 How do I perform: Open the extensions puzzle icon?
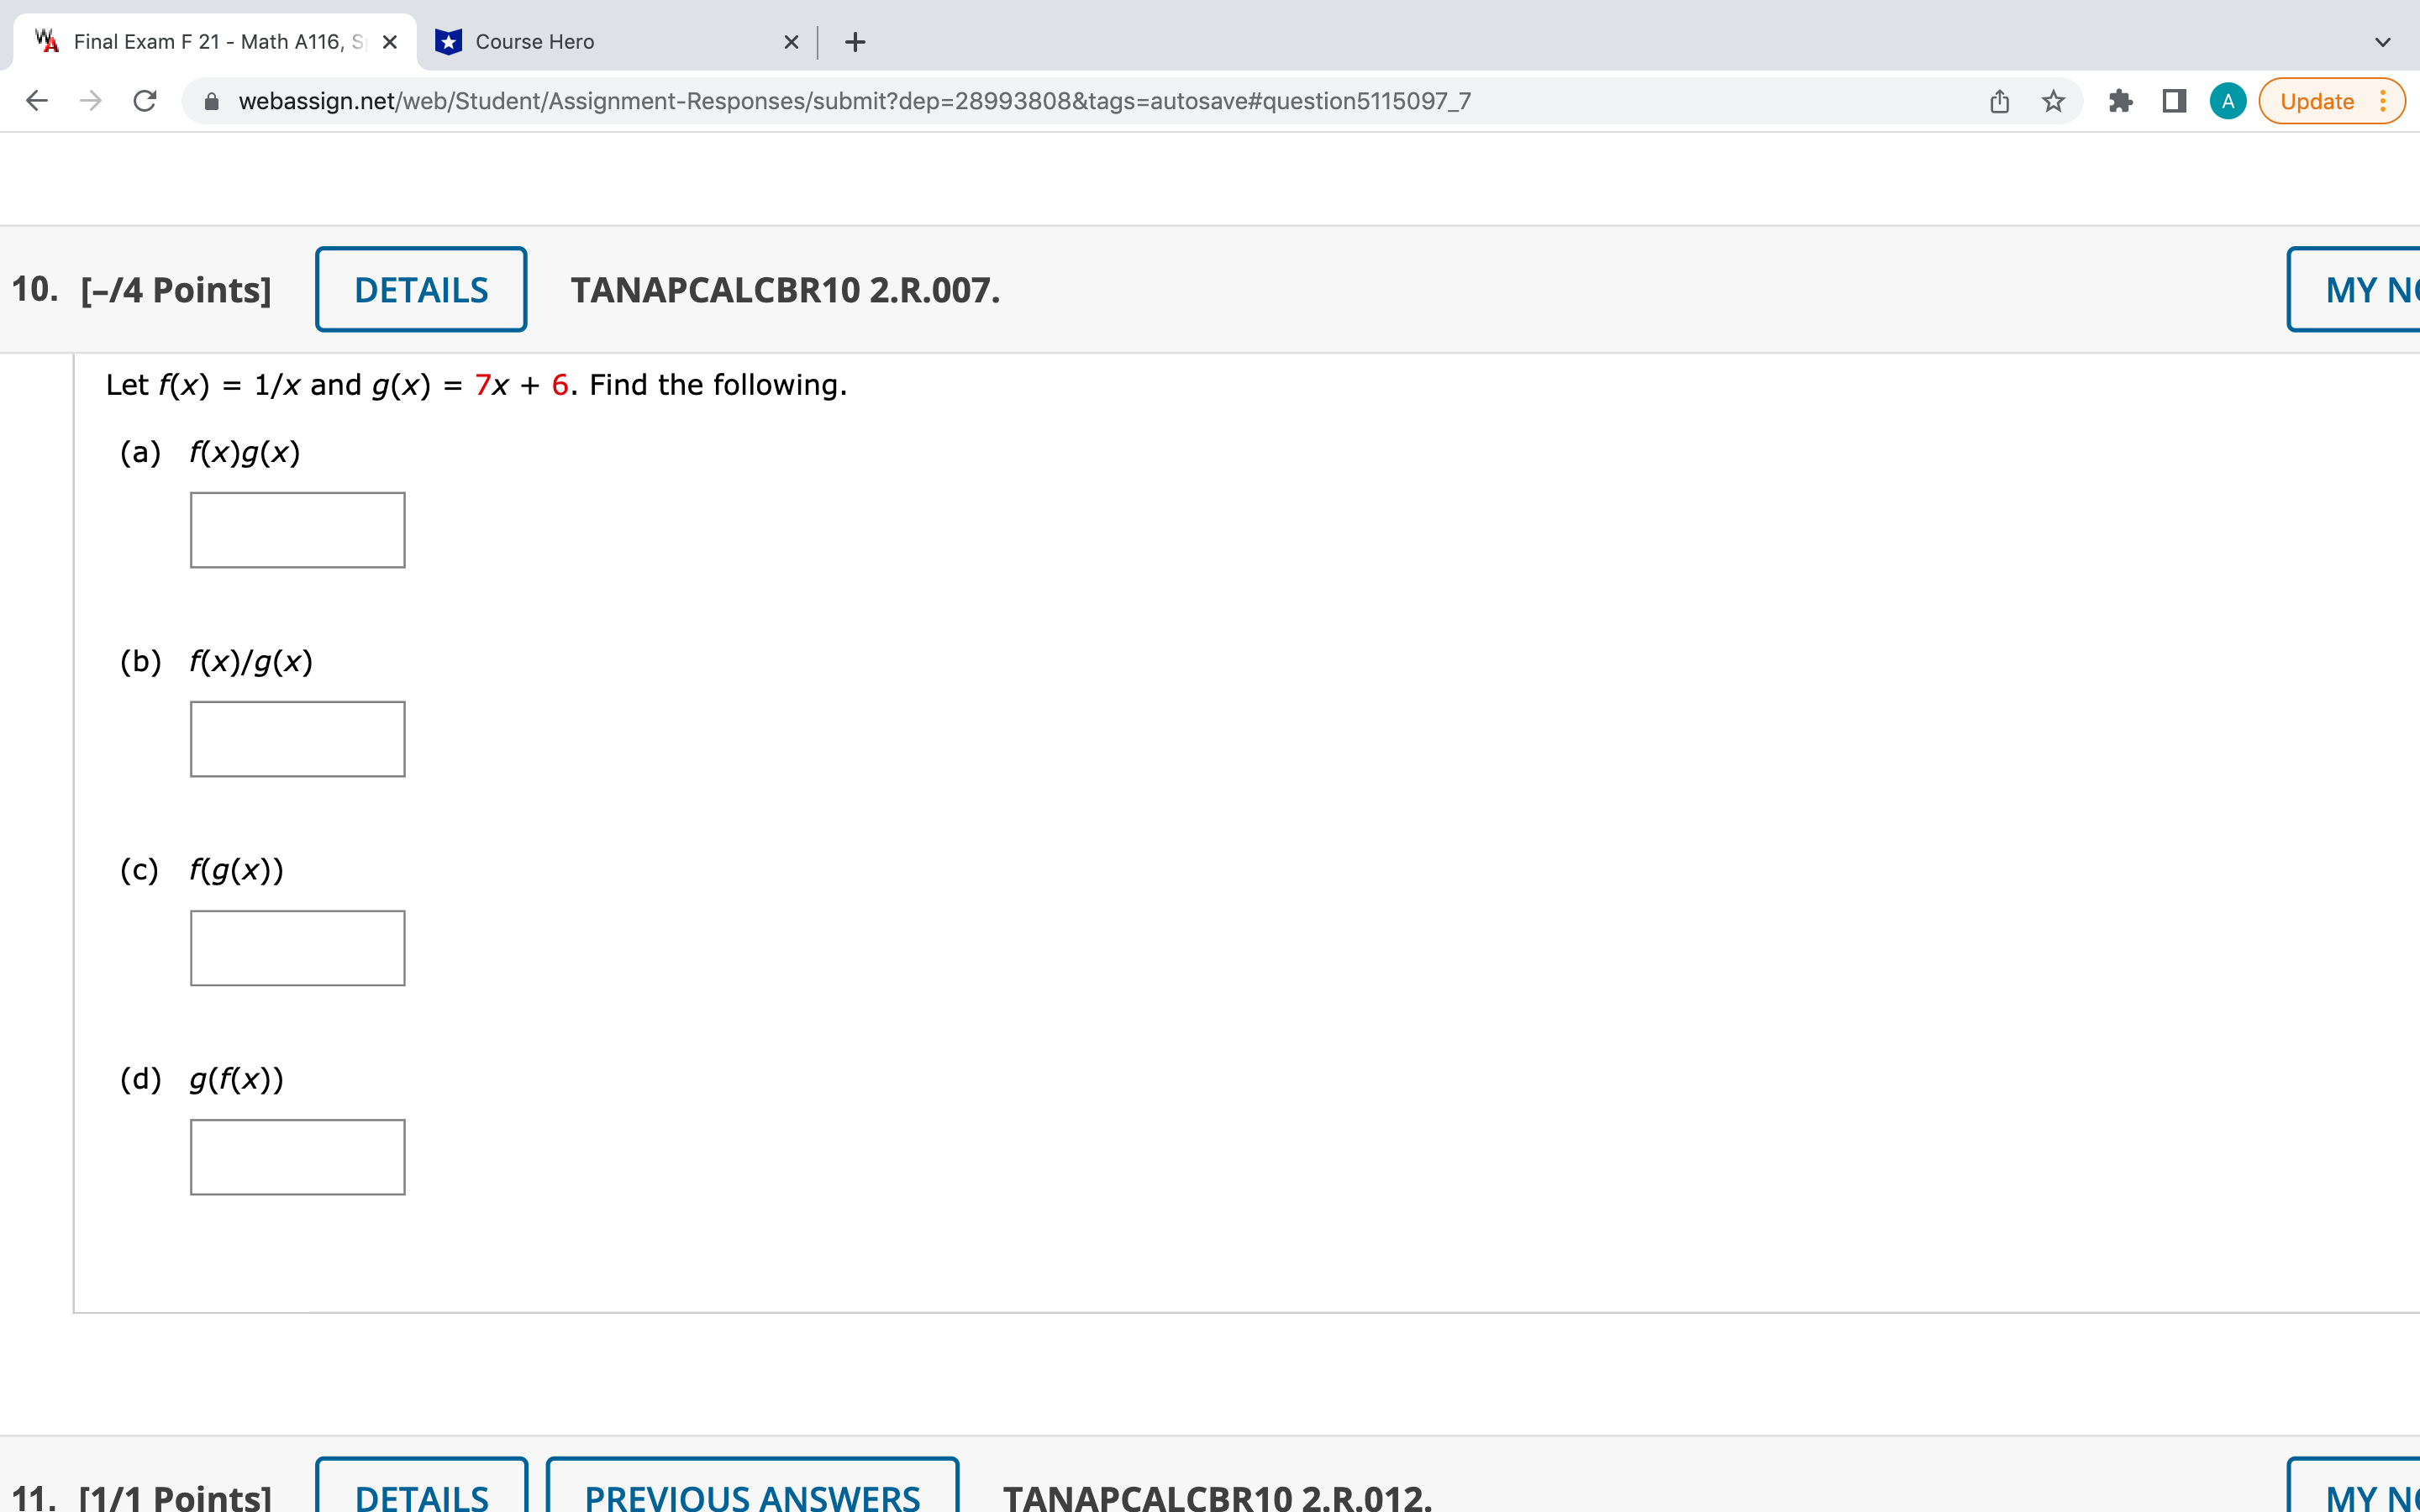pyautogui.click(x=2120, y=101)
